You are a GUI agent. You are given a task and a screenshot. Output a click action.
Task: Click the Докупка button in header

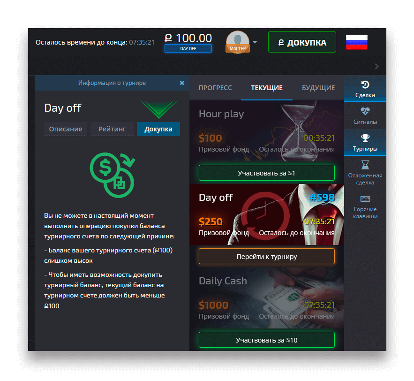click(x=302, y=42)
